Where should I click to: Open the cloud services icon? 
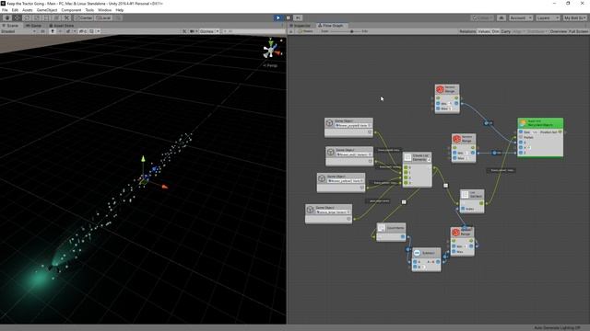click(x=501, y=17)
